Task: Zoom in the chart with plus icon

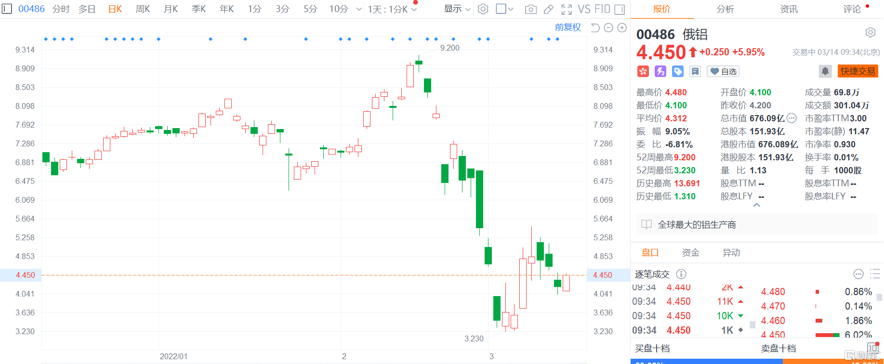Action: tap(622, 27)
